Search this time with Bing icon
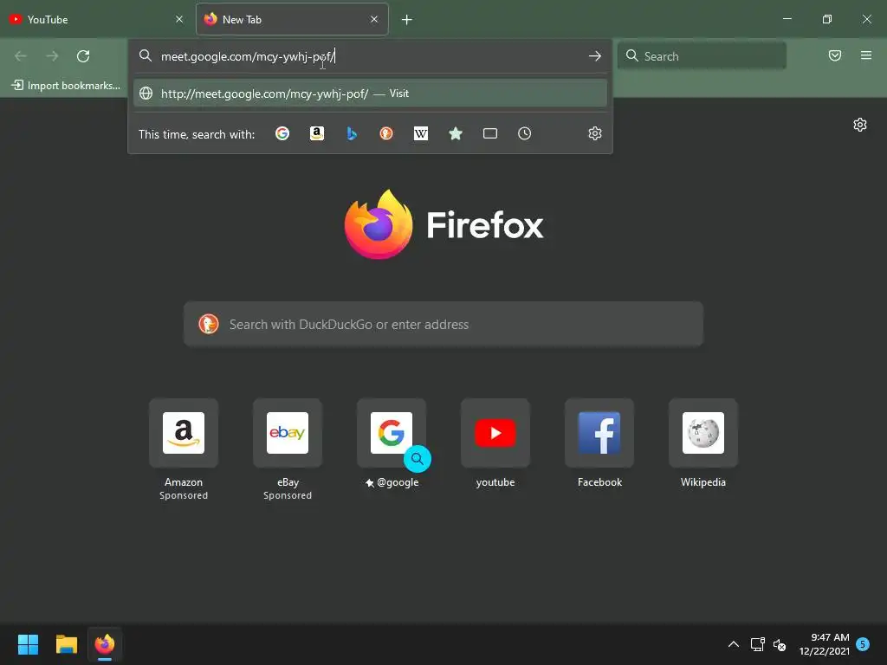 [x=352, y=133]
